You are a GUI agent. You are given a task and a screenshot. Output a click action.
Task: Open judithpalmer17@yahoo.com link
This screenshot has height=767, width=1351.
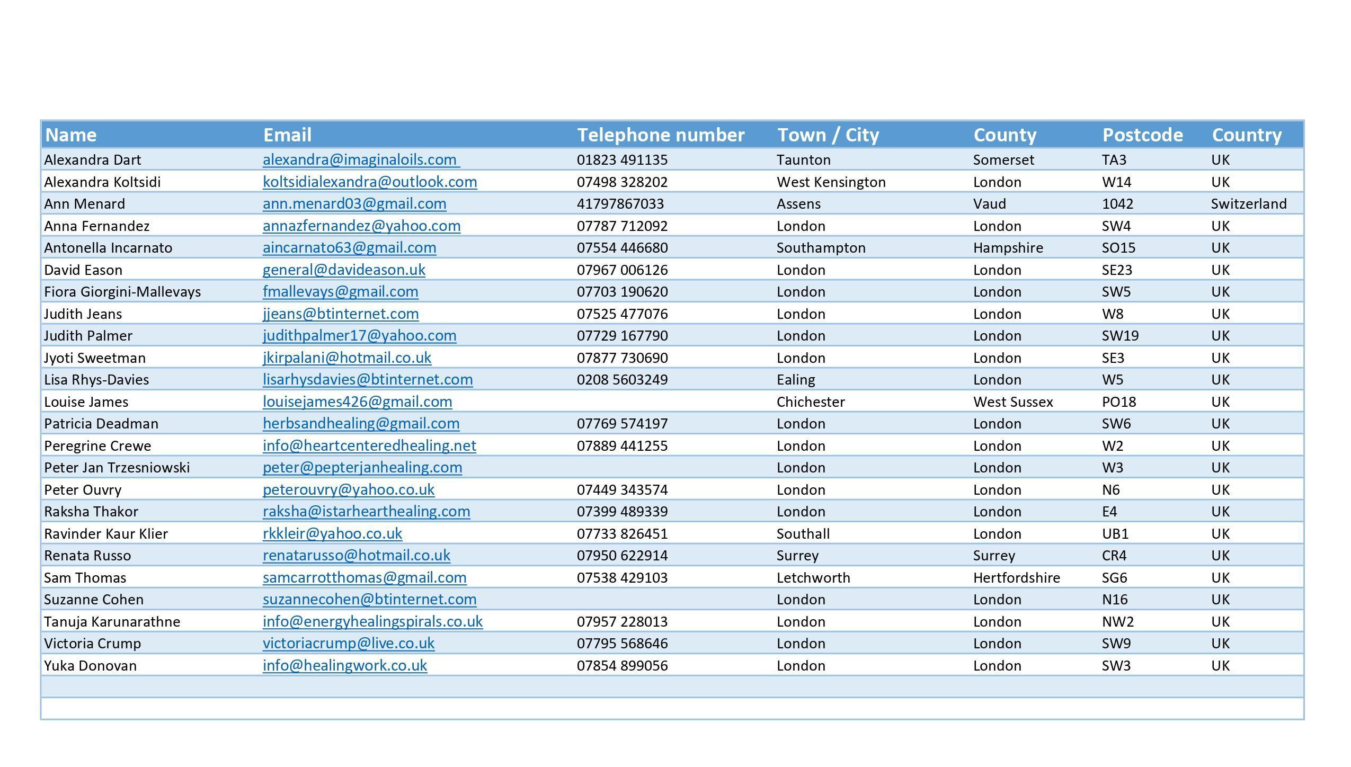(x=359, y=335)
